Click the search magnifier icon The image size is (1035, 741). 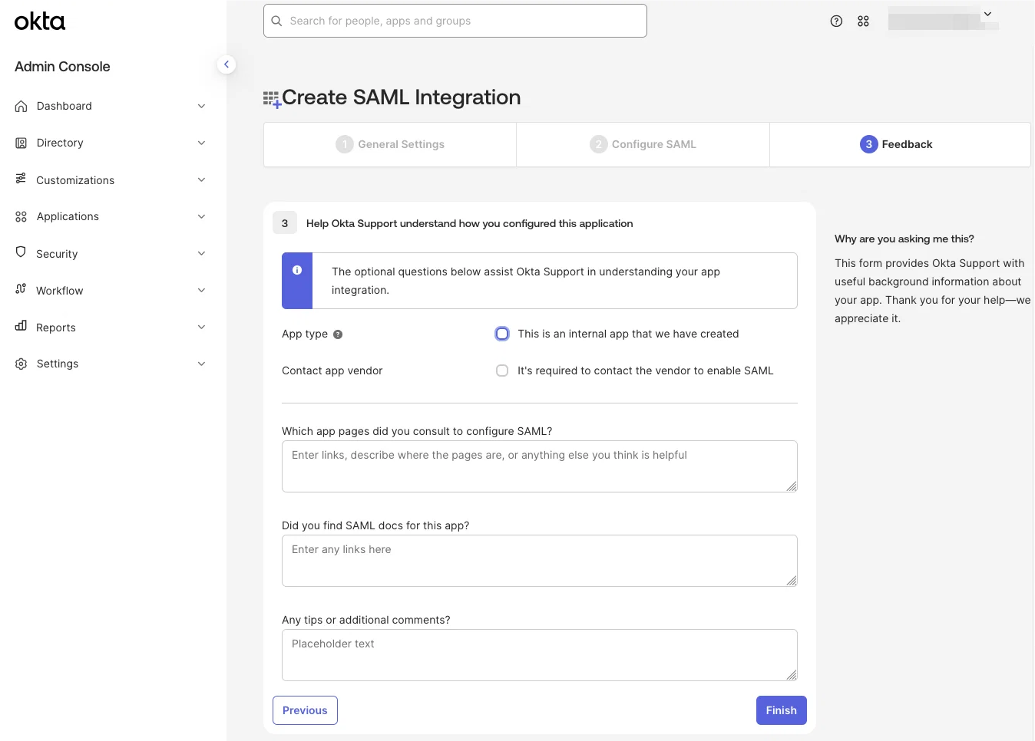pyautogui.click(x=276, y=21)
